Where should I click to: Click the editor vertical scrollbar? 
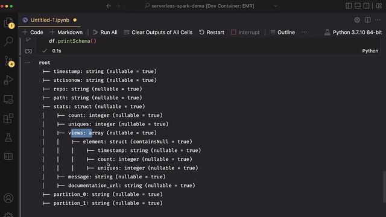coord(384,187)
